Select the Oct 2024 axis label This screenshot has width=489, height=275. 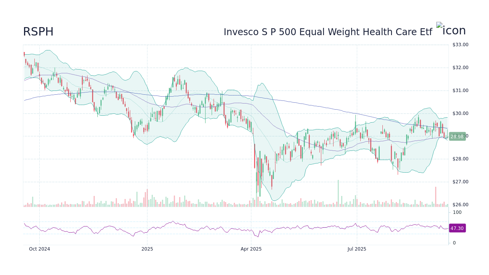click(x=39, y=249)
